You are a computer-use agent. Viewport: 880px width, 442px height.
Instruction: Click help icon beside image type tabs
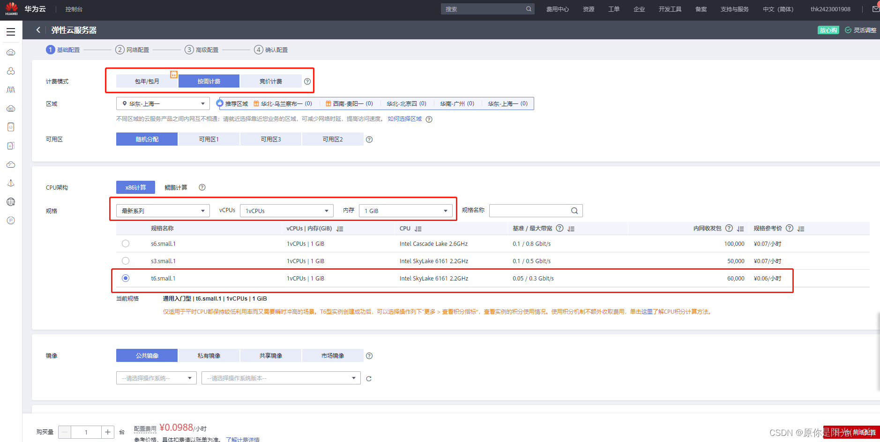(x=369, y=356)
